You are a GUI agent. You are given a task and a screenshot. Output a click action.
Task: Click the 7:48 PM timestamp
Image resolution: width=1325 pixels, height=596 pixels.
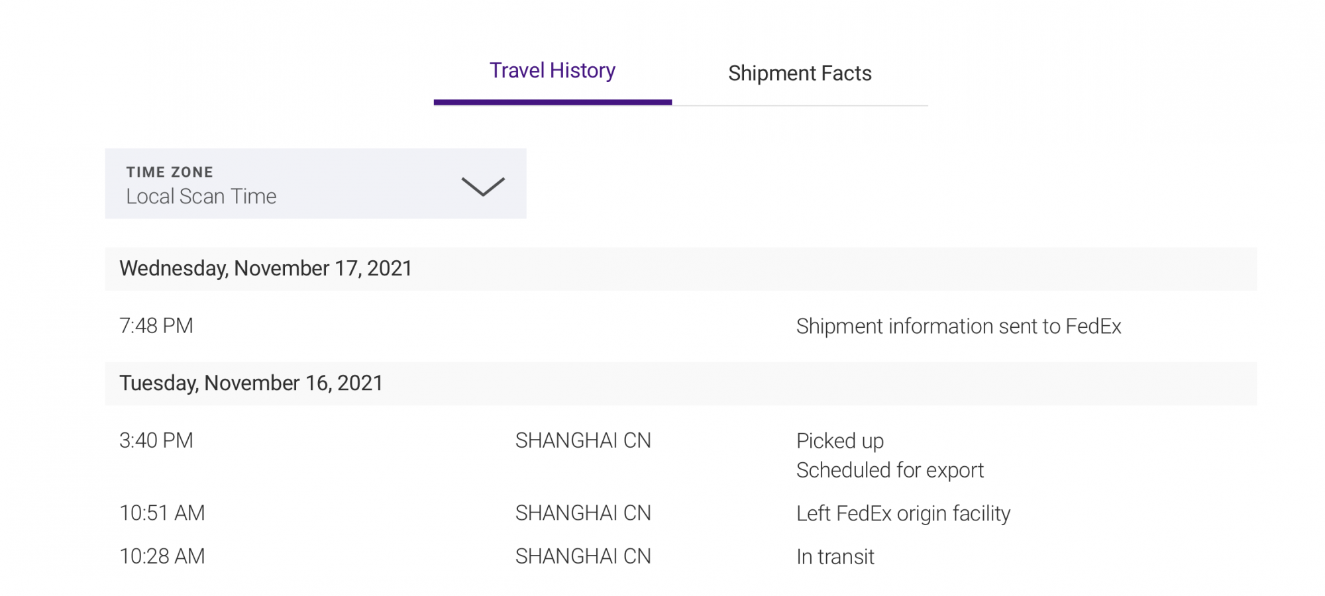coord(156,326)
